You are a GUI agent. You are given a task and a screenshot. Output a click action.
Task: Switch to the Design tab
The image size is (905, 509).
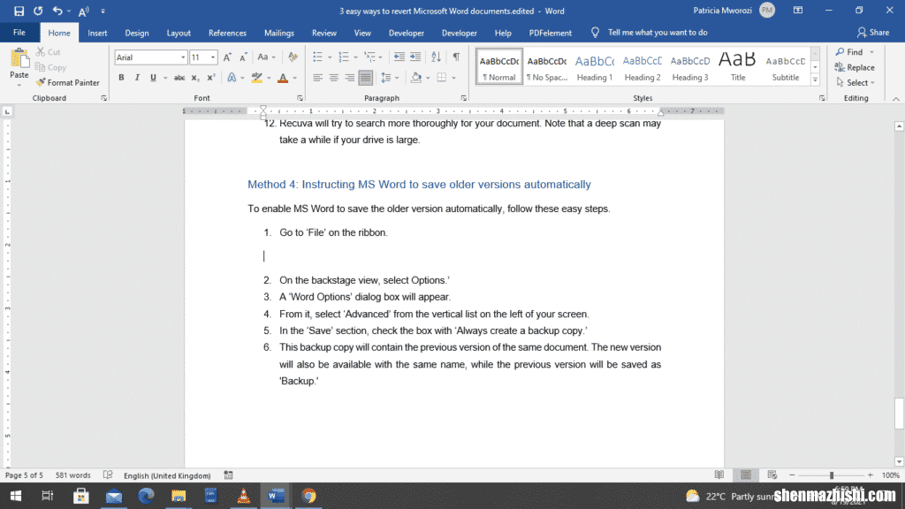[x=137, y=33]
